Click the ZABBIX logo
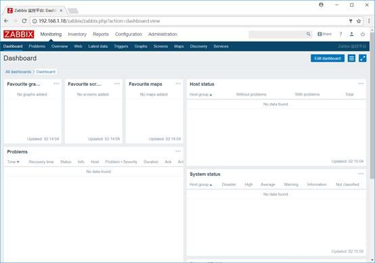The height and width of the screenshot is (263, 375). [x=19, y=34]
